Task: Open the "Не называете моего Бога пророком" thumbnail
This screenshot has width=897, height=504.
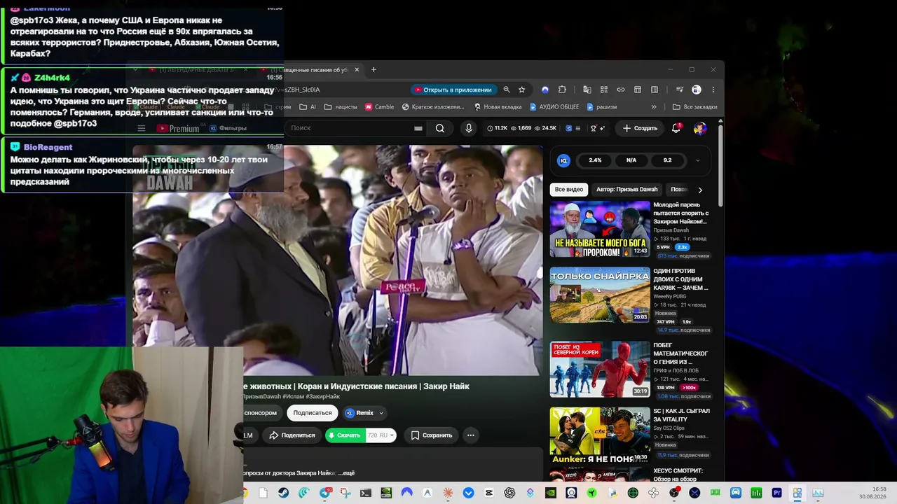Action: point(600,229)
